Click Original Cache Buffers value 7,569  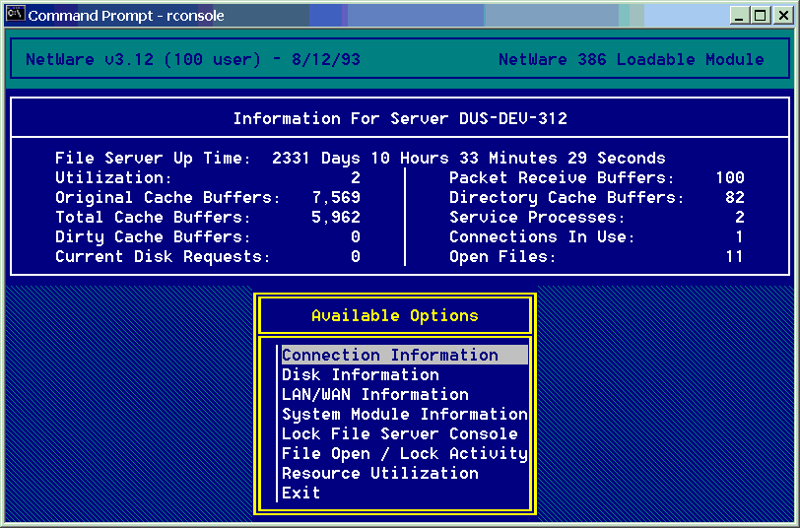click(x=336, y=197)
